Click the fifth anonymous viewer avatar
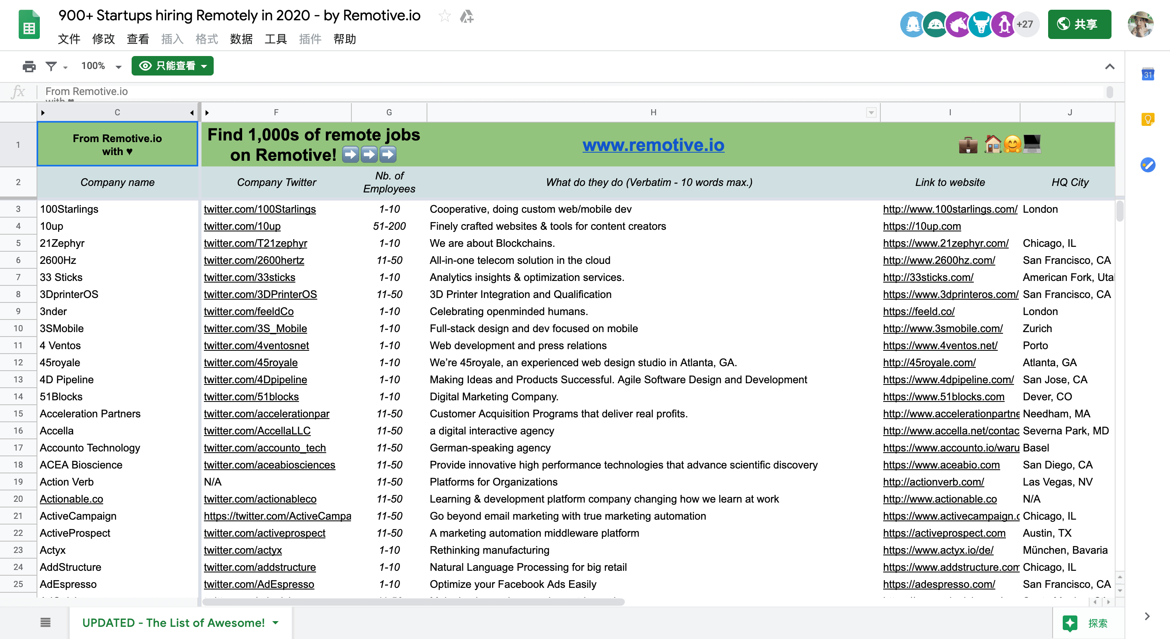Viewport: 1170px width, 639px height. point(1004,24)
